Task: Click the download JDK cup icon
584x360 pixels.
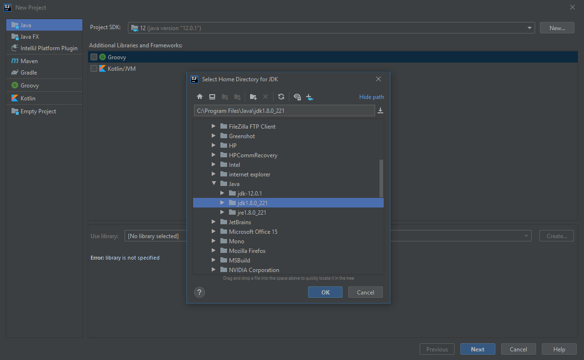Action: 309,97
